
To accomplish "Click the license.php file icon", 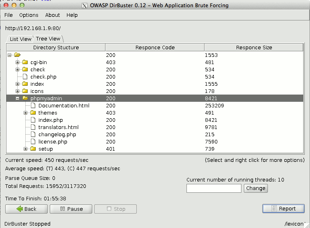I will coord(33,142).
